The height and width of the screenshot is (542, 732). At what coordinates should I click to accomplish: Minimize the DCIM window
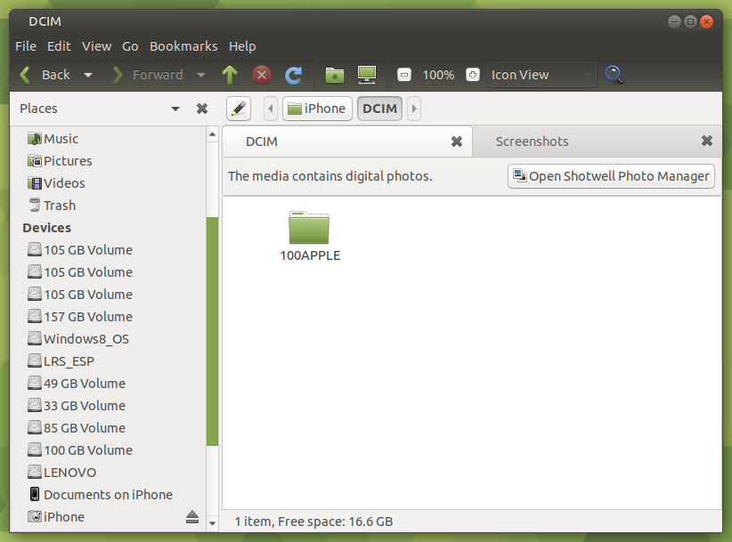[x=674, y=21]
